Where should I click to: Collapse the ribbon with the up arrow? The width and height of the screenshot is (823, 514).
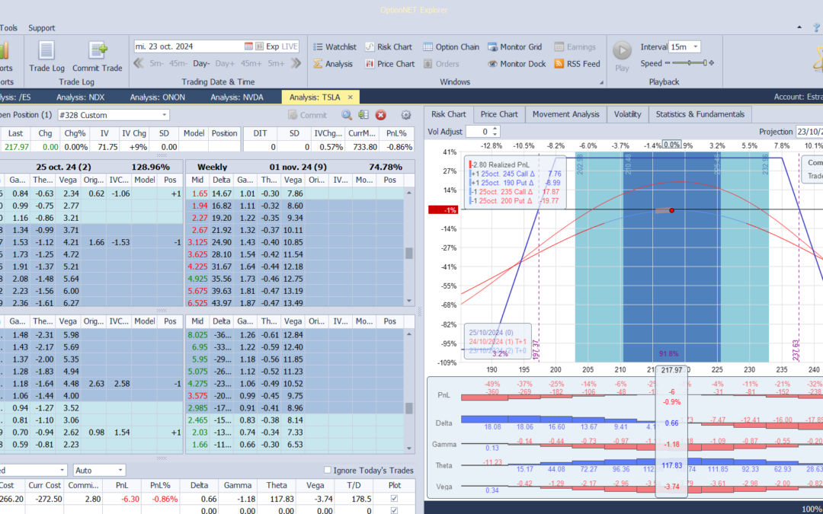799,27
